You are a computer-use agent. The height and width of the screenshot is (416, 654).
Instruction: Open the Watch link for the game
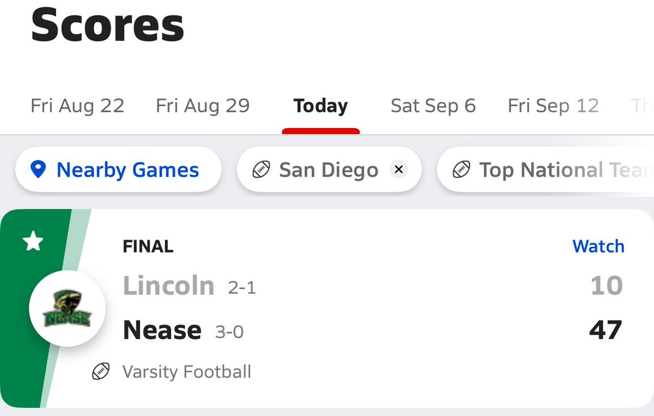click(x=598, y=246)
